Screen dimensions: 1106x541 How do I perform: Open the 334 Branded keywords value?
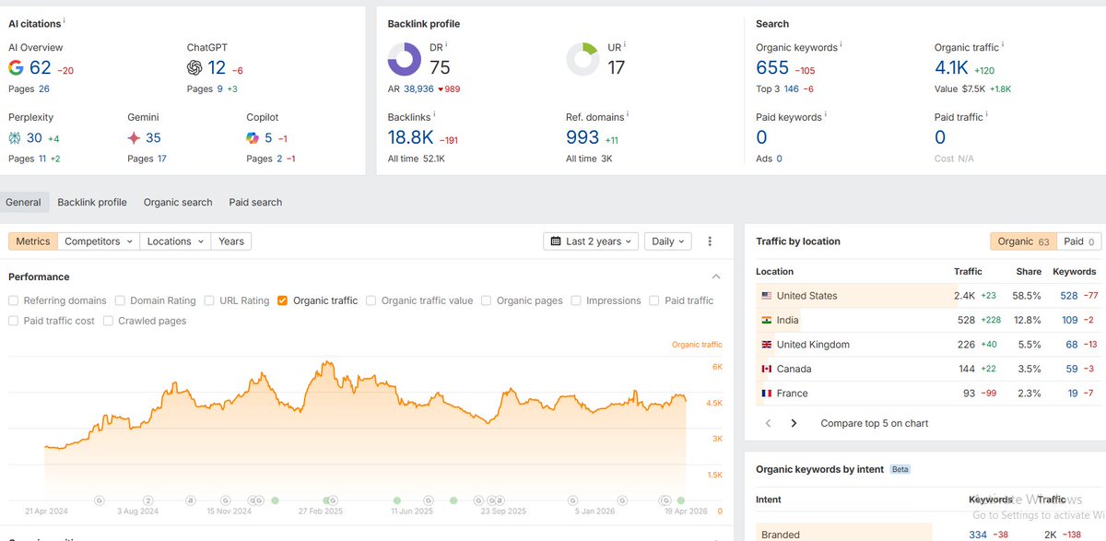click(978, 535)
